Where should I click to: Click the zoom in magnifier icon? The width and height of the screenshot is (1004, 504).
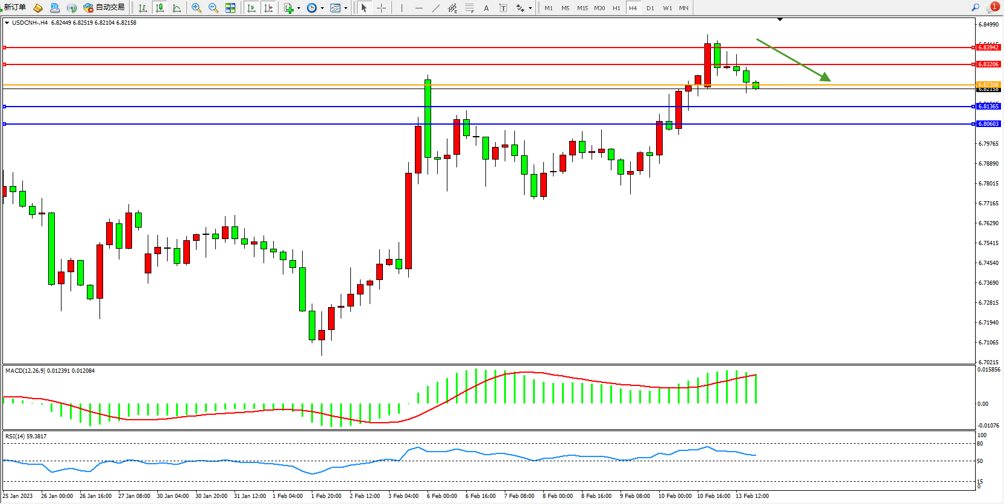[x=196, y=8]
